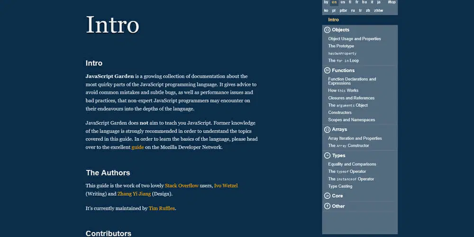Viewport: 474px width, 237px height.
Task: Open 'Closures and References' topic
Action: 351,98
